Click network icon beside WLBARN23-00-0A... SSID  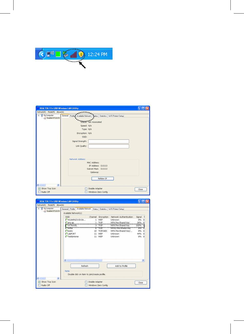pos(66,220)
